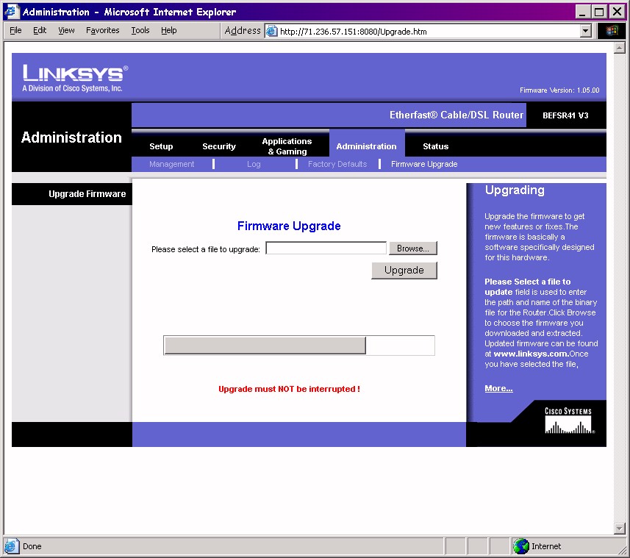Select the Firmware Upgrade sub-tab
Screen dimensions: 630x558
click(424, 164)
